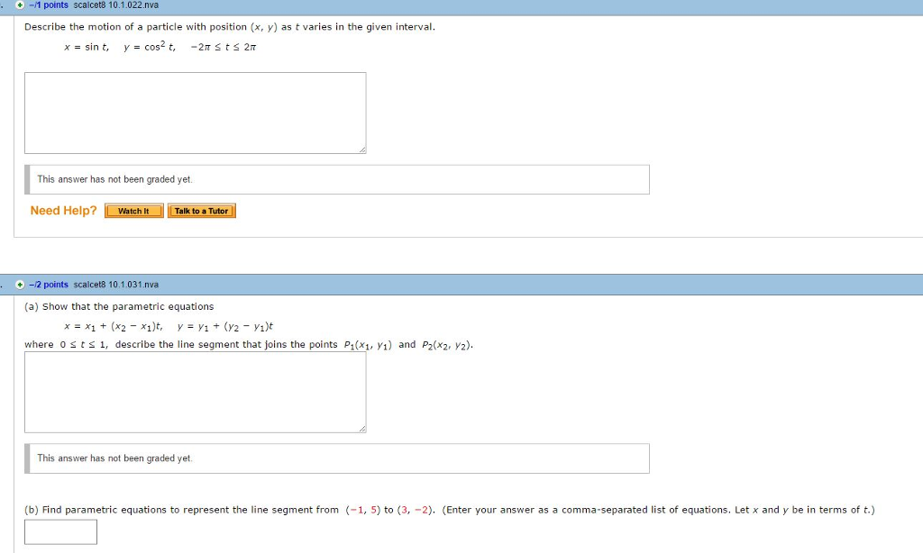Viewport: 923px width, 553px height.
Task: Click inside the first essay answer box
Action: tap(194, 113)
